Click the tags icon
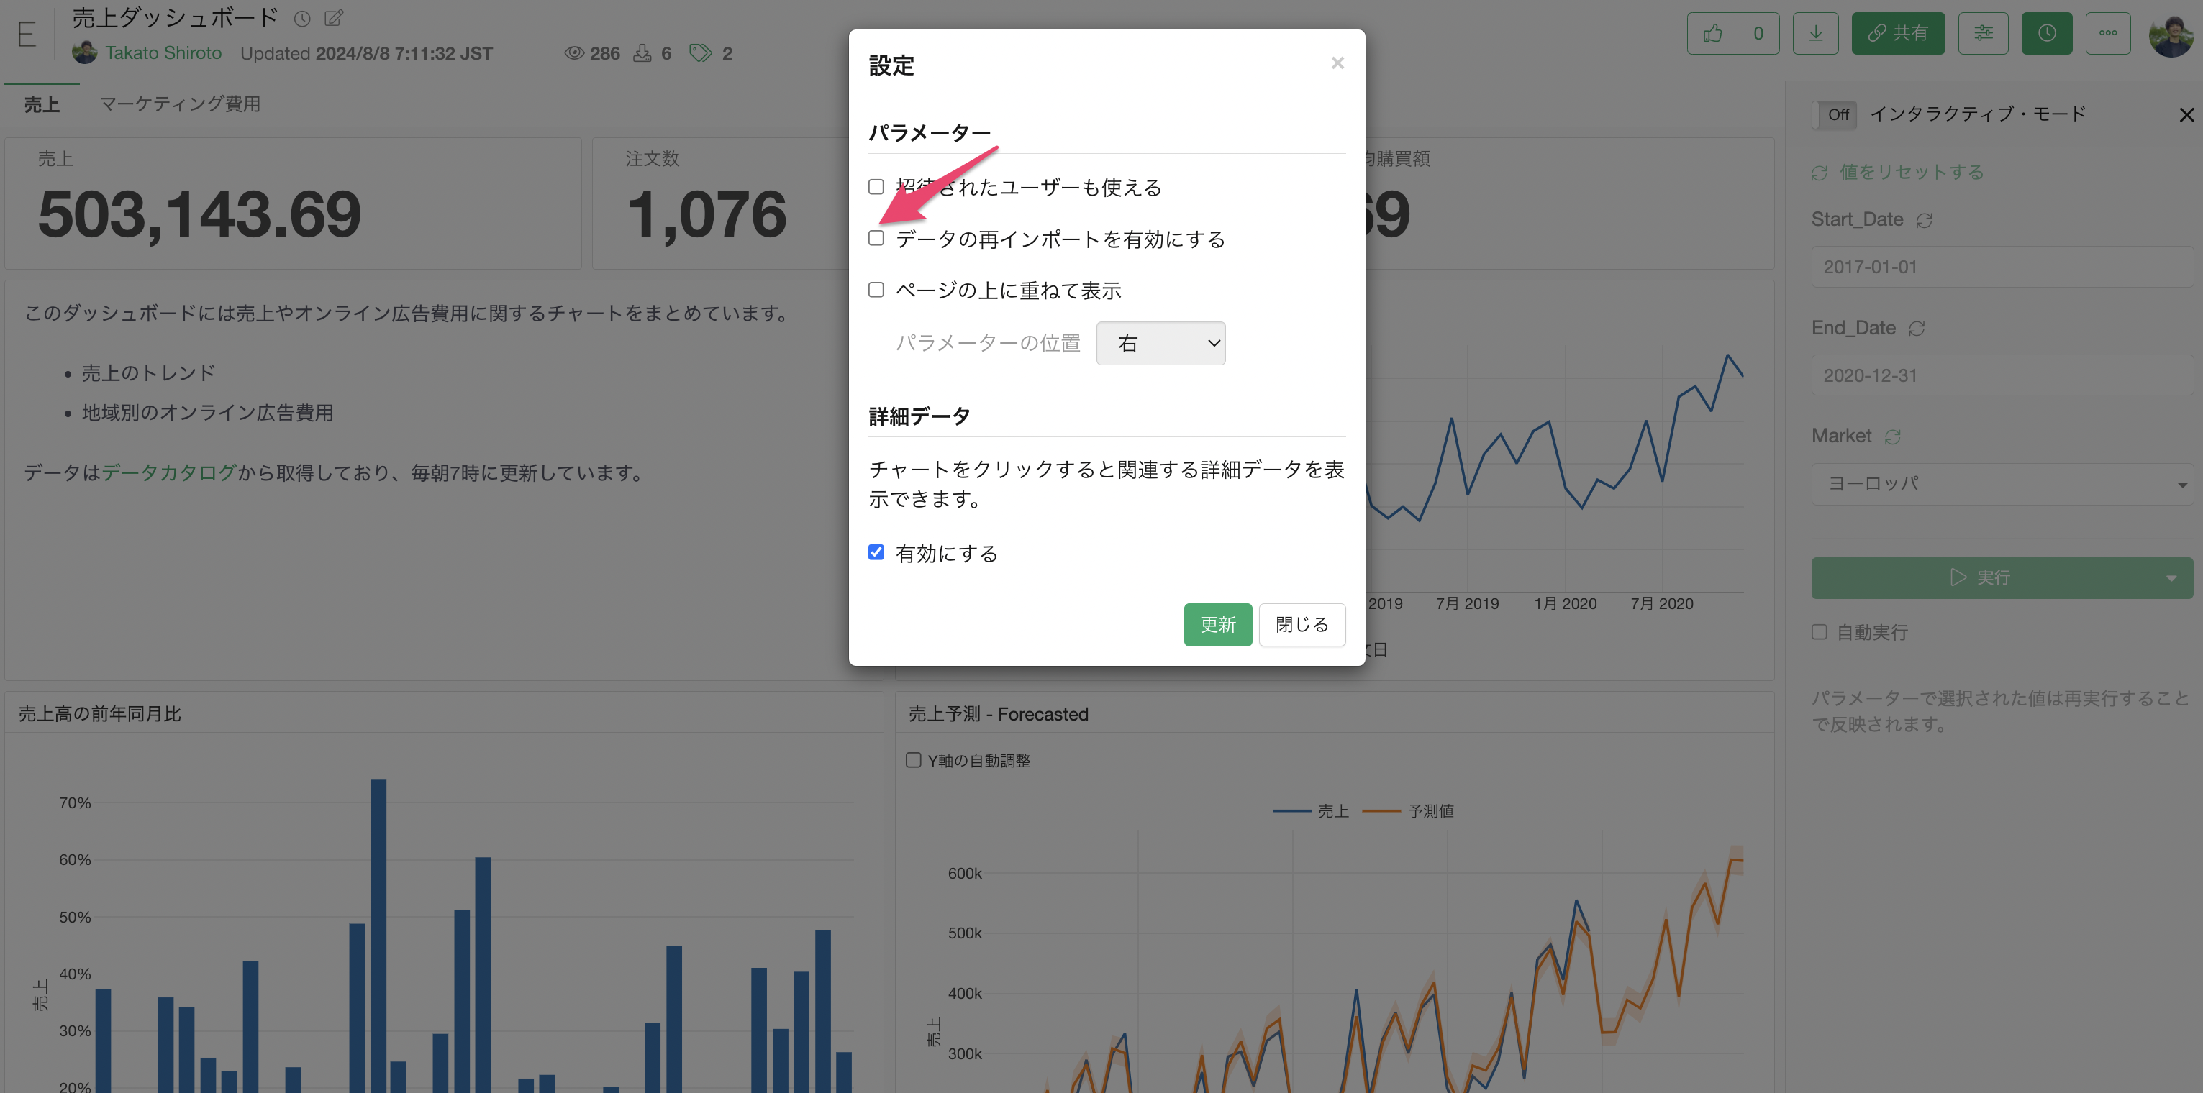The image size is (2203, 1093). [x=701, y=53]
